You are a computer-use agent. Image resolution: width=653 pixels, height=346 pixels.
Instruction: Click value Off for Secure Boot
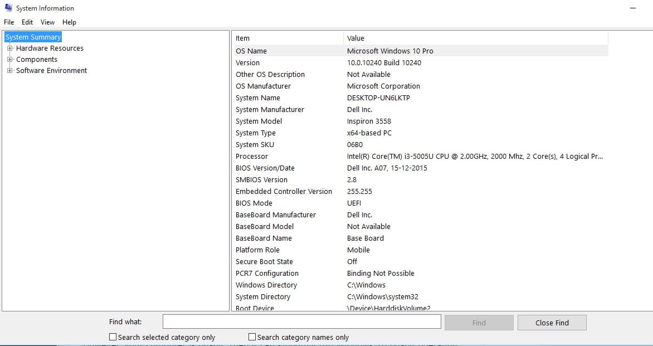pyautogui.click(x=352, y=261)
